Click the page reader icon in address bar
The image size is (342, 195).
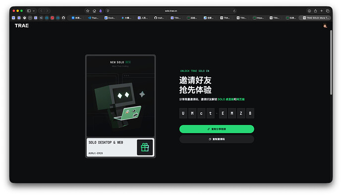tap(108, 11)
